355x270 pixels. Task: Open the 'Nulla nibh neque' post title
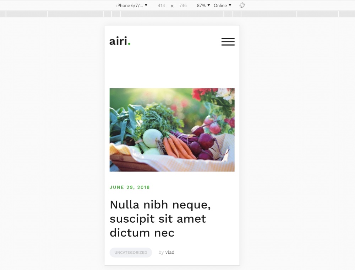pyautogui.click(x=160, y=218)
